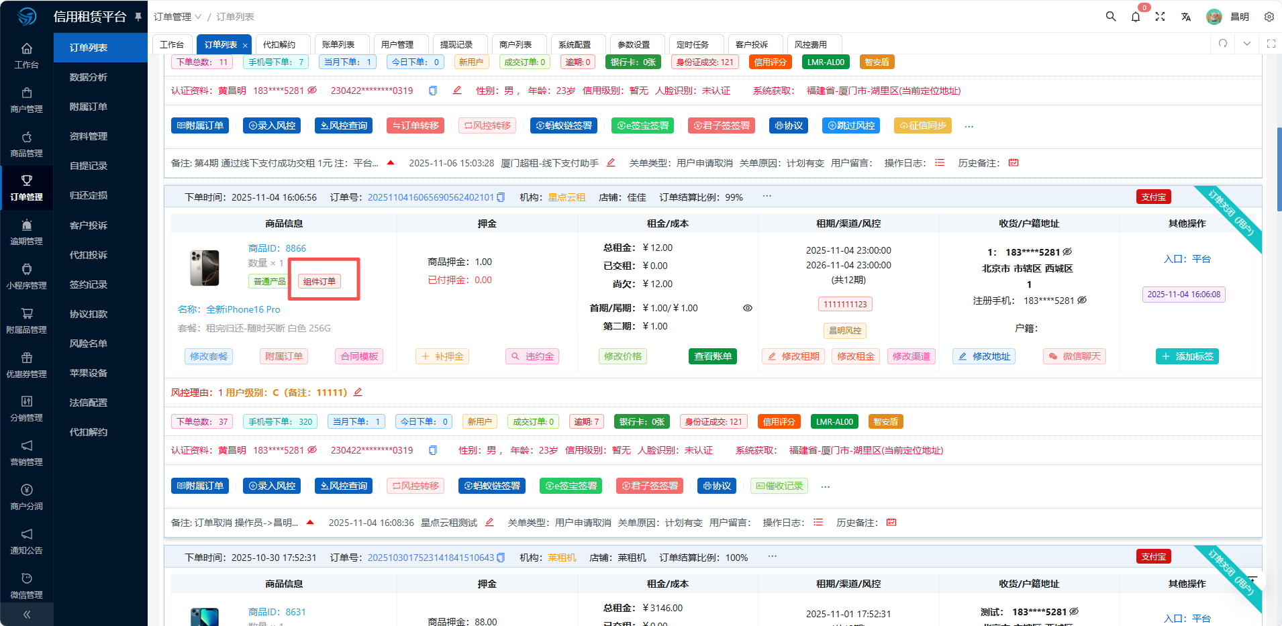1282x626 pixels.
Task: Select 数据分析 in the submenu
Action: 89,77
